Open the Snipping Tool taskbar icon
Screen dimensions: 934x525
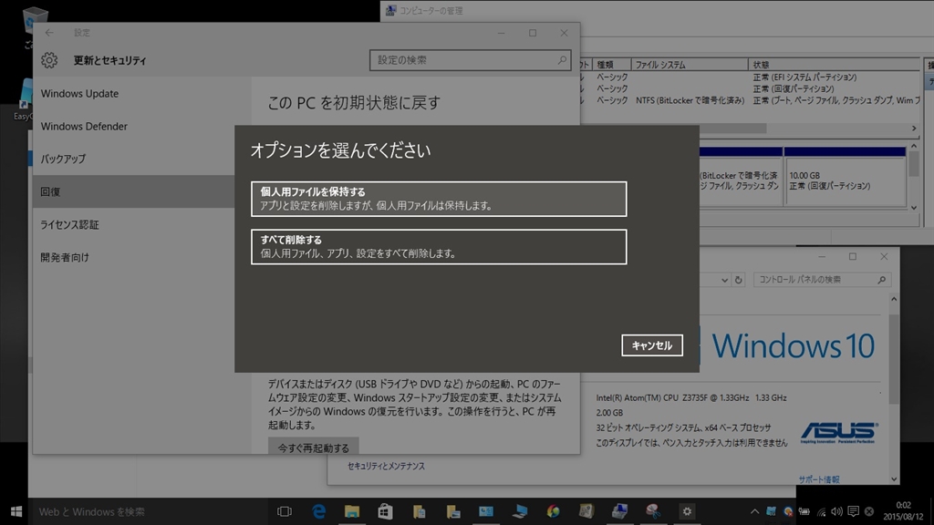coord(653,511)
